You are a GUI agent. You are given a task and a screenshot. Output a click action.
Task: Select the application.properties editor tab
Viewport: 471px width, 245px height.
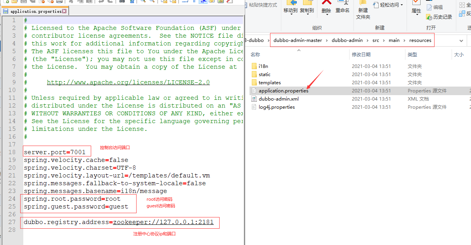tap(35, 11)
